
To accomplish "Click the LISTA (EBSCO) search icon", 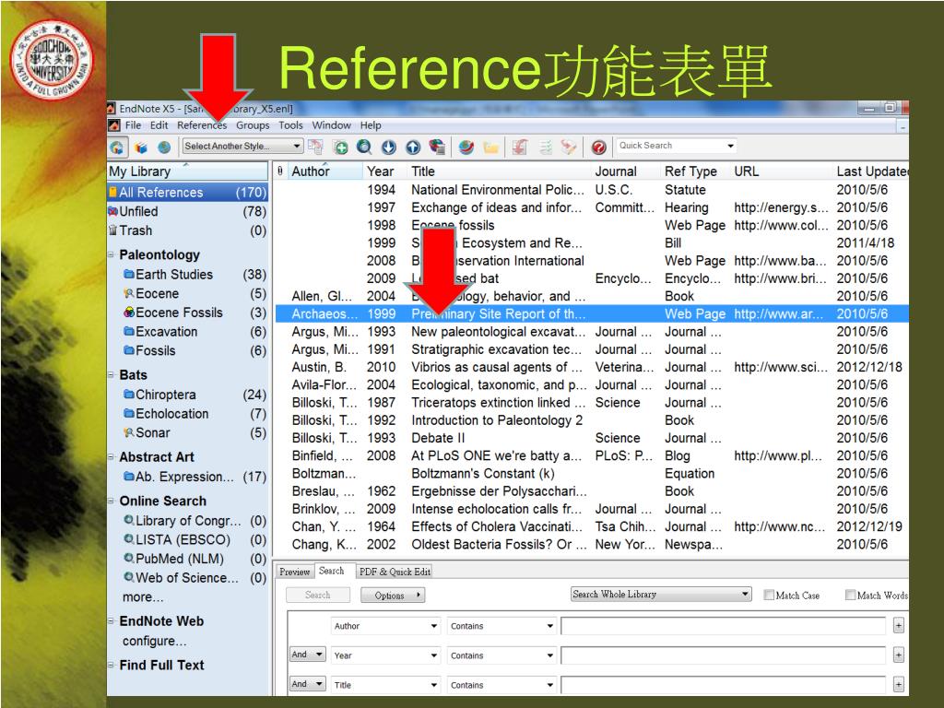I will (x=129, y=539).
